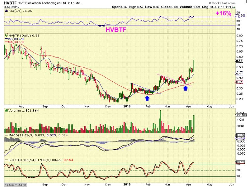Image resolution: width=247 pixels, height=187 pixels.
Task: Click the Nov label on price chart axis
Action: [87, 107]
